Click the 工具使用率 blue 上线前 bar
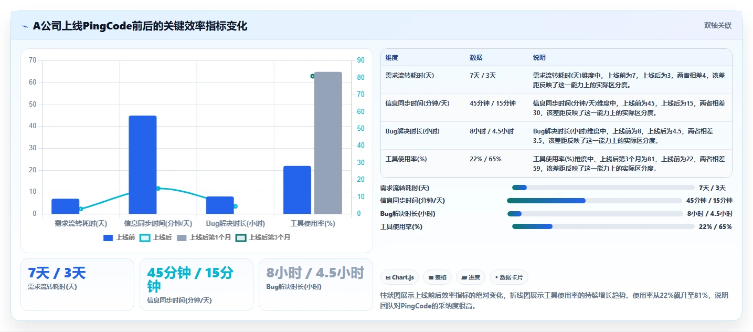The image size is (753, 332). click(x=297, y=190)
